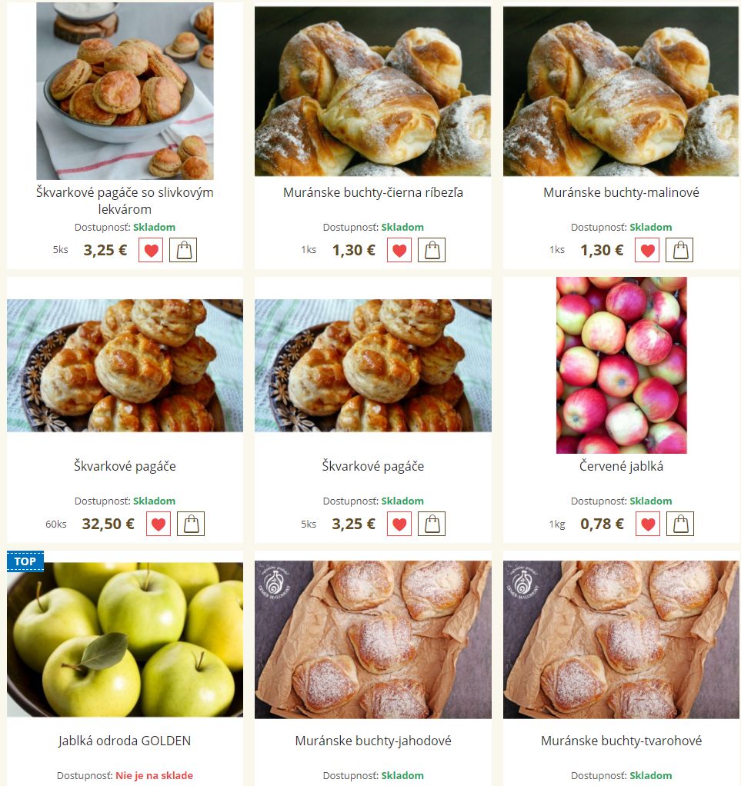View the red apples product image
The width and height of the screenshot is (741, 786).
[x=621, y=365]
